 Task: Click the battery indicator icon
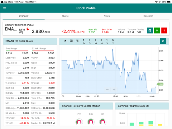point(169,2)
